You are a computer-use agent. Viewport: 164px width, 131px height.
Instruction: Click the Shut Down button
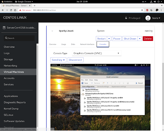(130, 39)
